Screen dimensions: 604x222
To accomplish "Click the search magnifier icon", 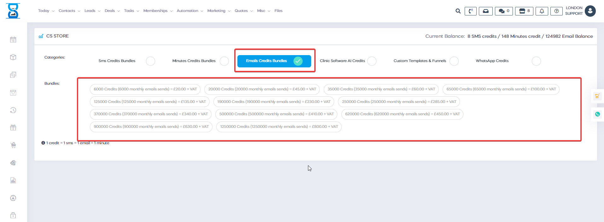I will tap(458, 11).
